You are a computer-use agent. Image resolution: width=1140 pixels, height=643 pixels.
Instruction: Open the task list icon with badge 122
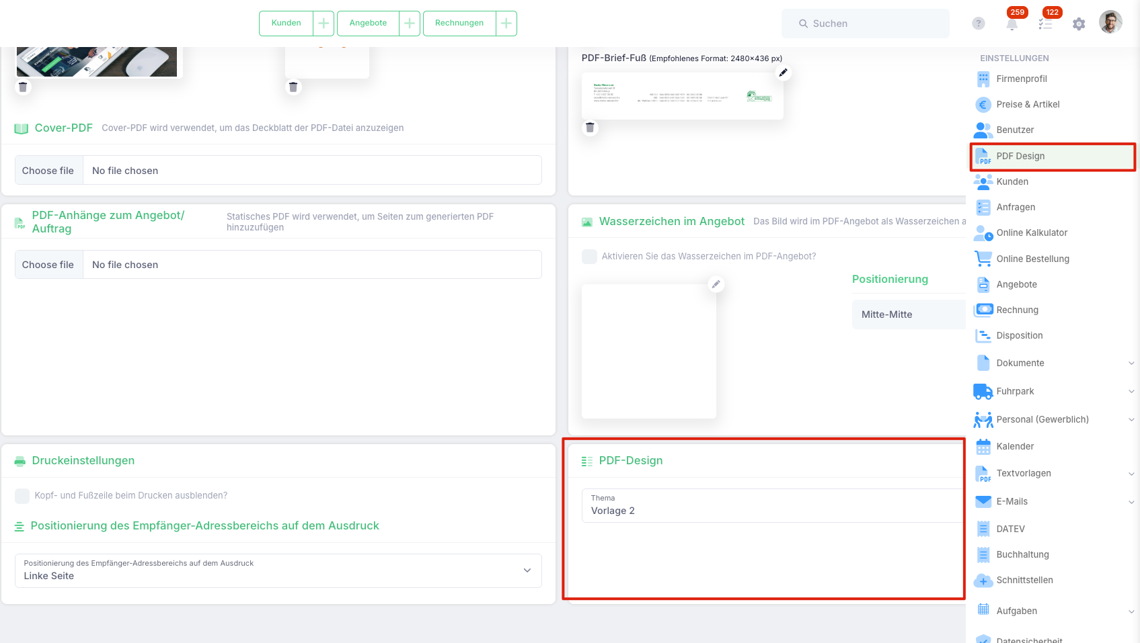pos(1045,24)
